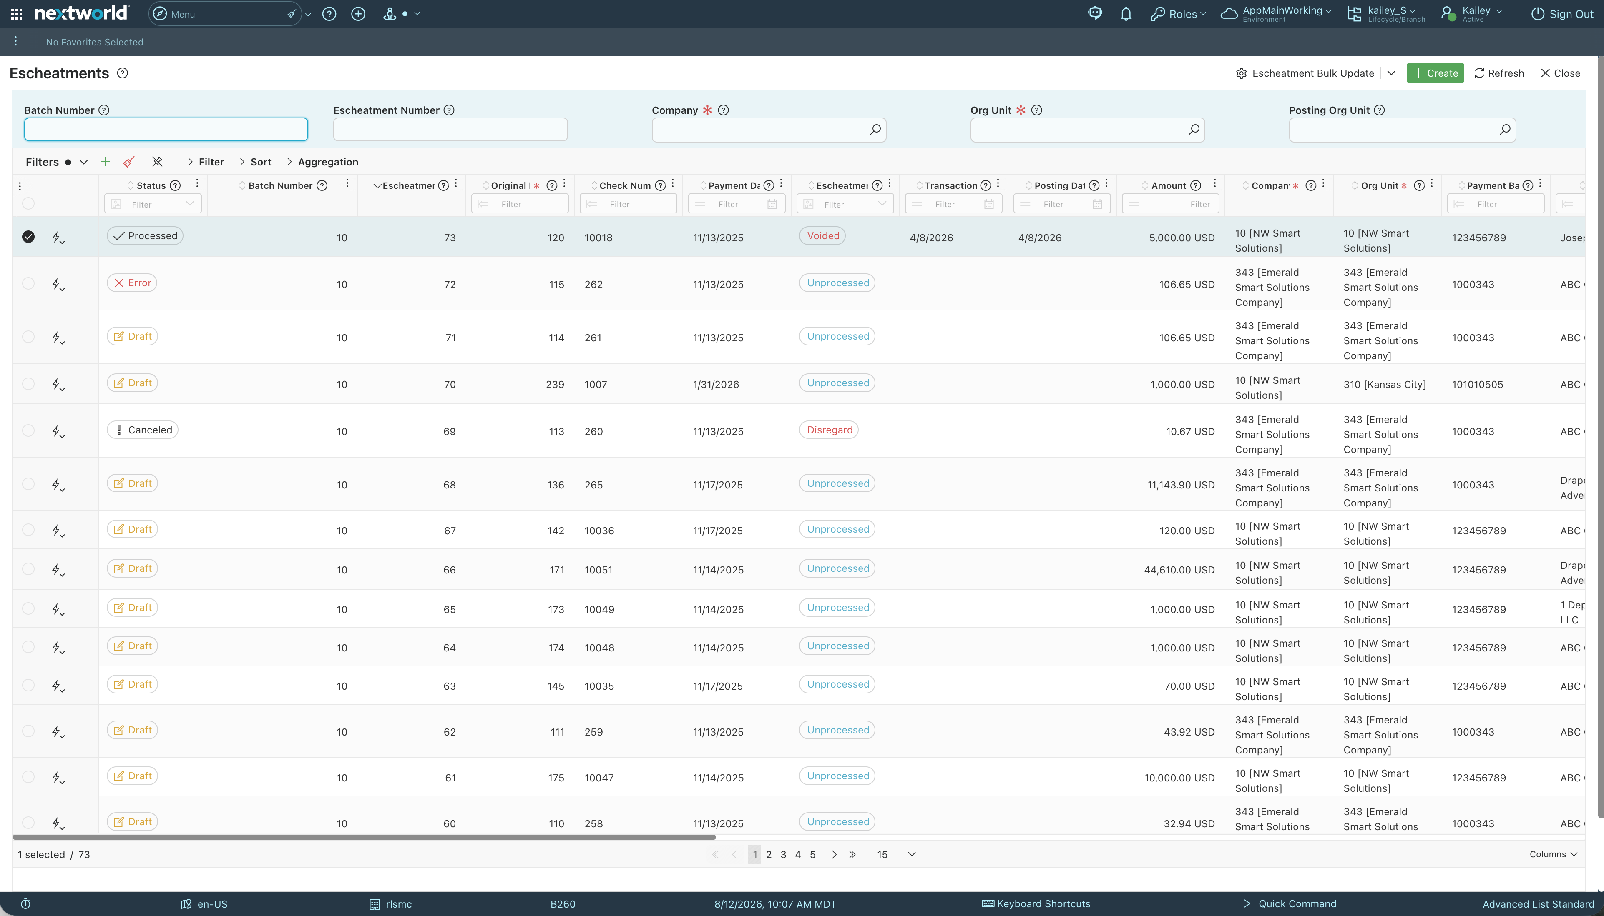This screenshot has height=916, width=1604.
Task: Open the Payment Date filter calendar icon
Action: coord(772,204)
